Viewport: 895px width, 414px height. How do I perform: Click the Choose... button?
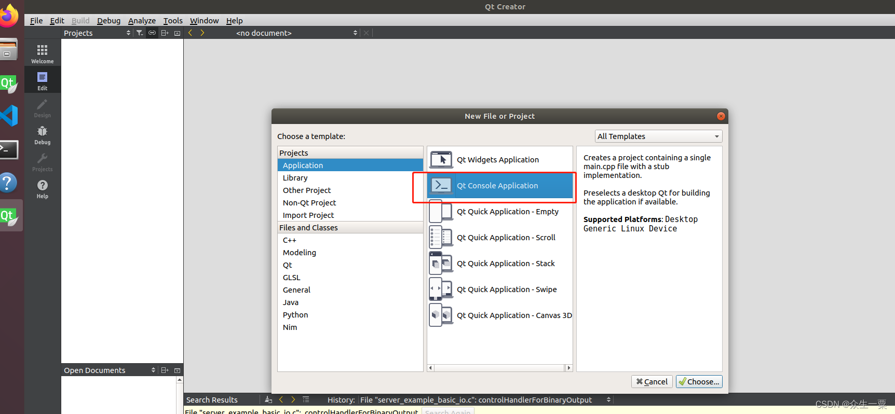pyautogui.click(x=699, y=381)
